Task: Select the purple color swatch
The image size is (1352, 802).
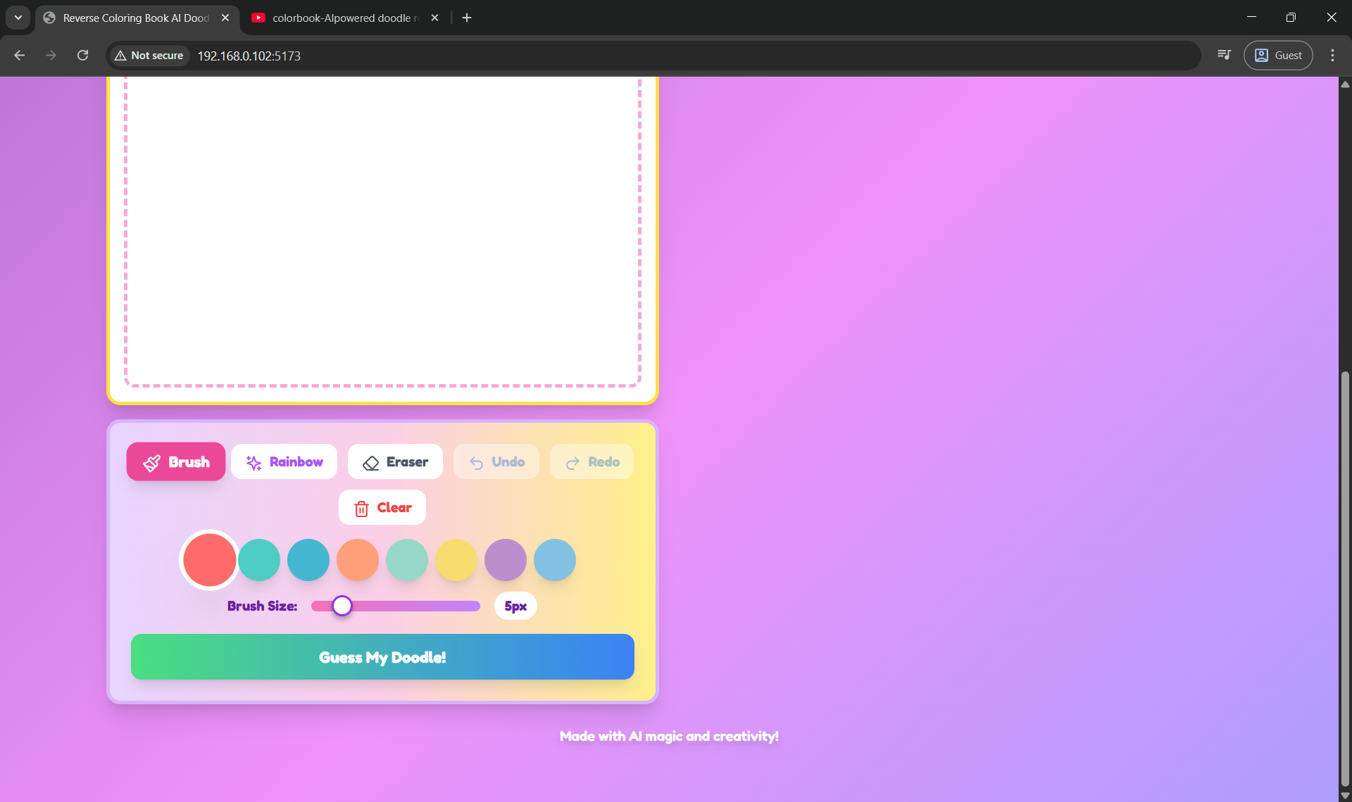Action: tap(506, 560)
